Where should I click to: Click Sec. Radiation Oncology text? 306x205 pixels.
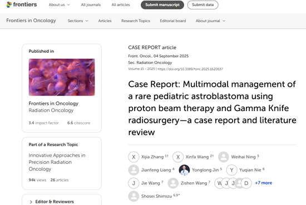tap(150, 63)
